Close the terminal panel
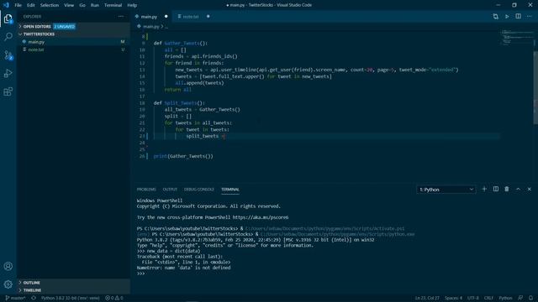The height and width of the screenshot is (302, 538). 529,189
